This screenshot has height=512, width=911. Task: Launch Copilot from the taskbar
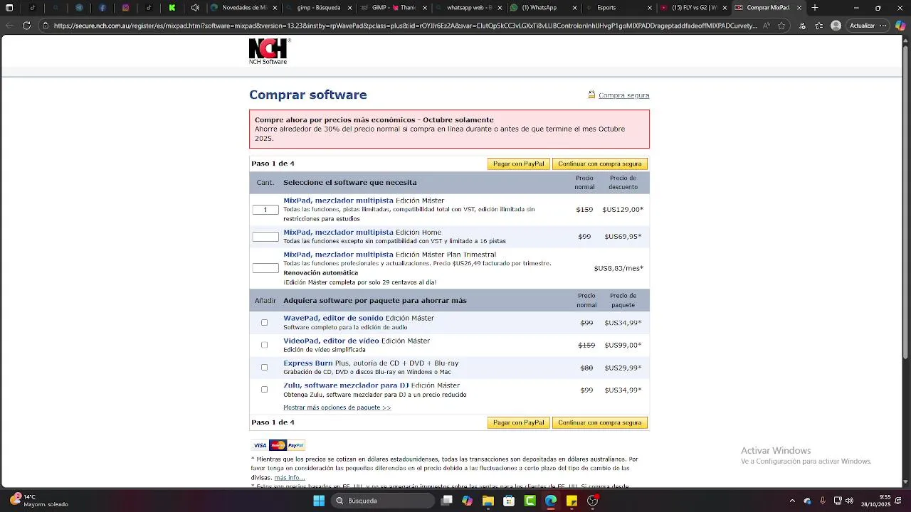(x=467, y=501)
